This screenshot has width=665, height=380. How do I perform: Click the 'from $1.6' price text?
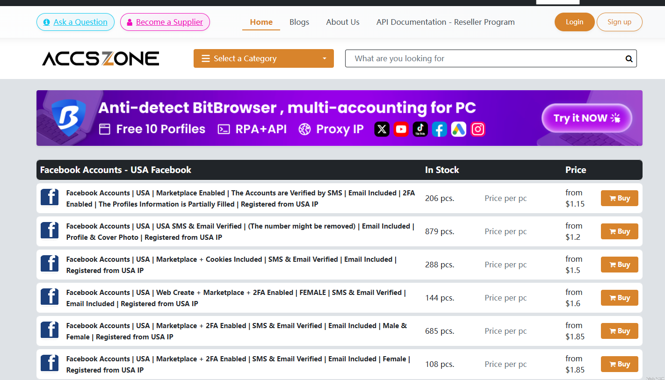pos(574,298)
